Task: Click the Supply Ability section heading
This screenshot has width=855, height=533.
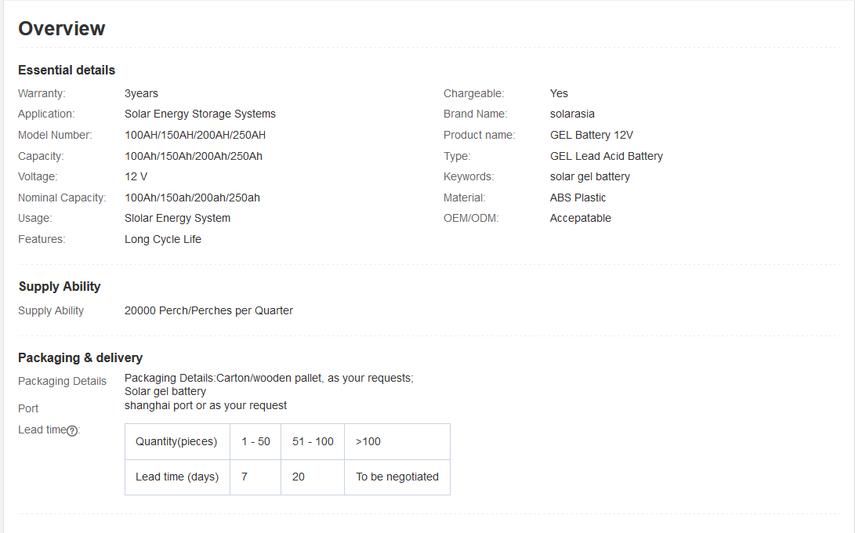Action: 60,286
